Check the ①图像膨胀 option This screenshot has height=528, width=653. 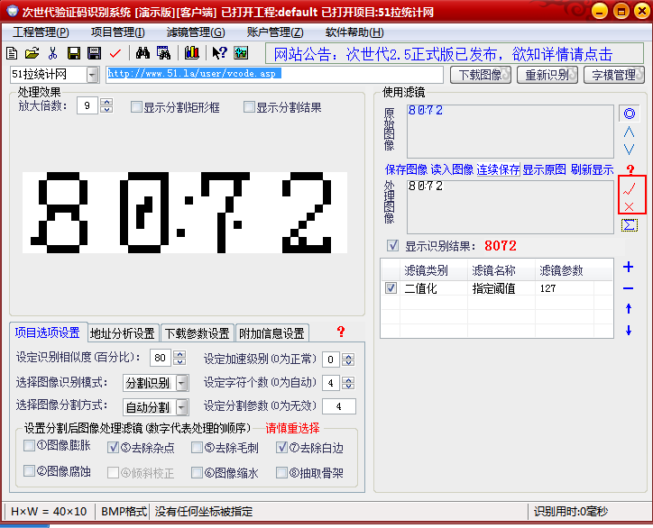tap(30, 447)
